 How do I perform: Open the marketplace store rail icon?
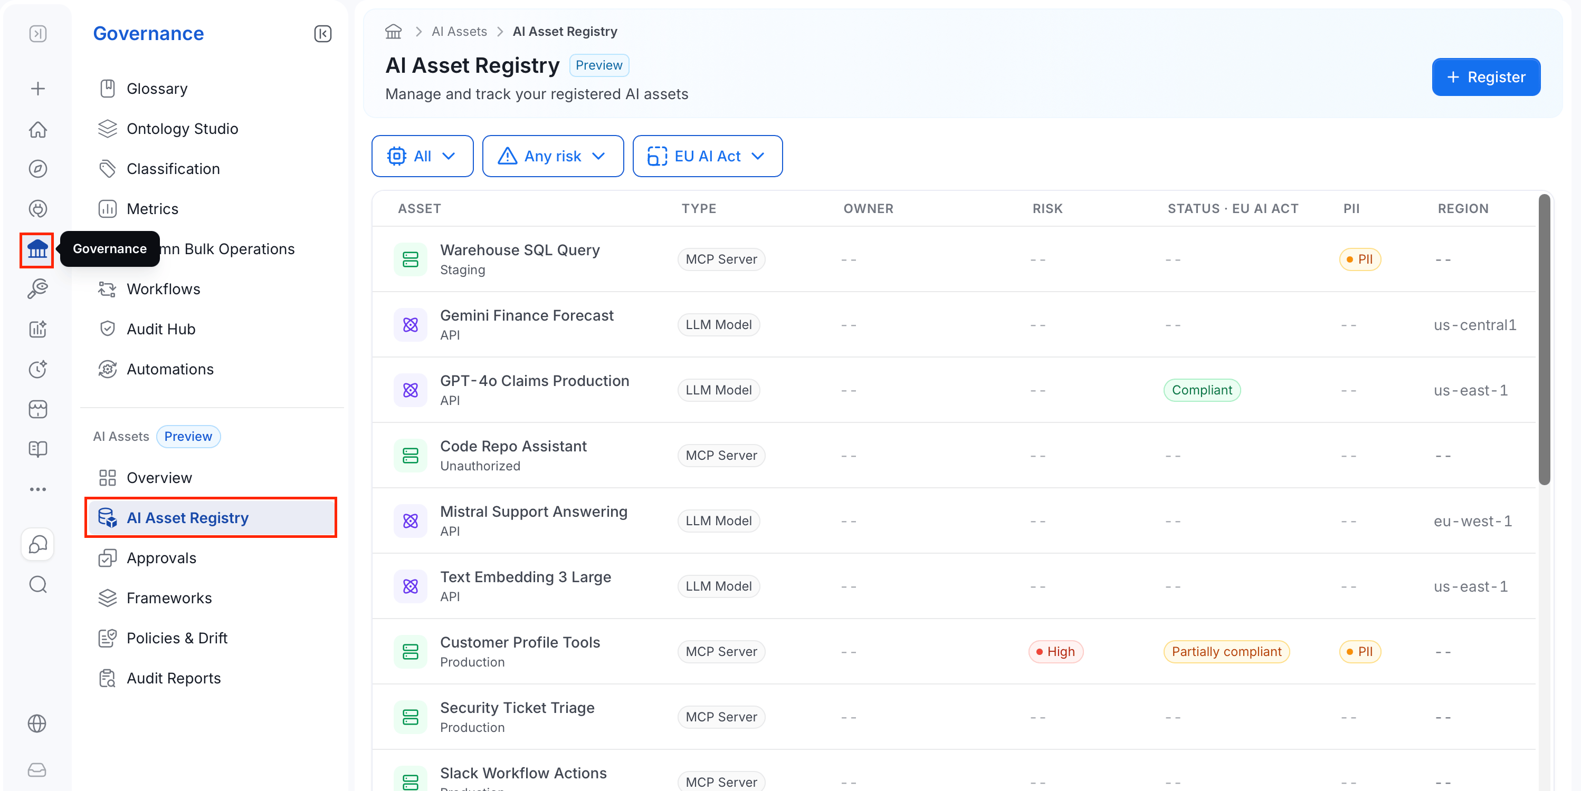pyautogui.click(x=38, y=409)
